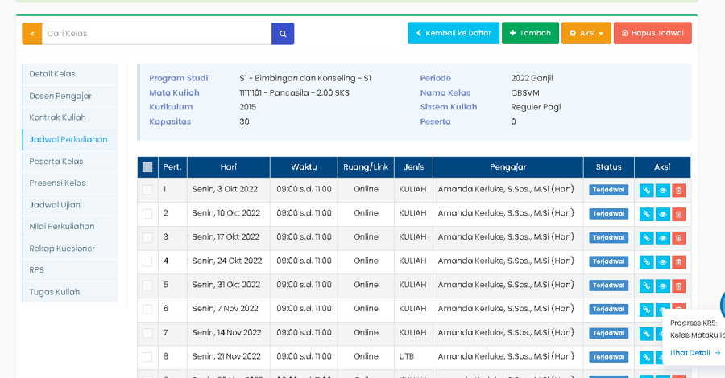Open Peserta Kelas in the sidebar
This screenshot has width=725, height=378.
click(56, 162)
